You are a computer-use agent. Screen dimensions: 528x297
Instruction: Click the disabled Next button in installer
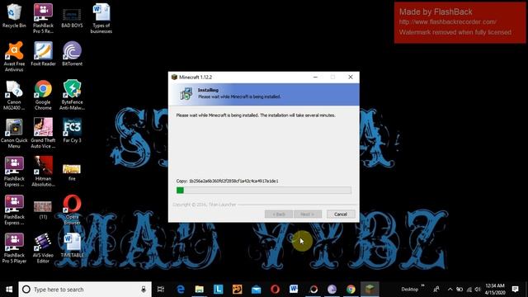click(x=308, y=214)
